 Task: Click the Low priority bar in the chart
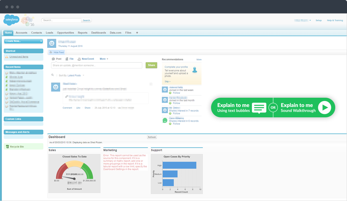(x=168, y=183)
